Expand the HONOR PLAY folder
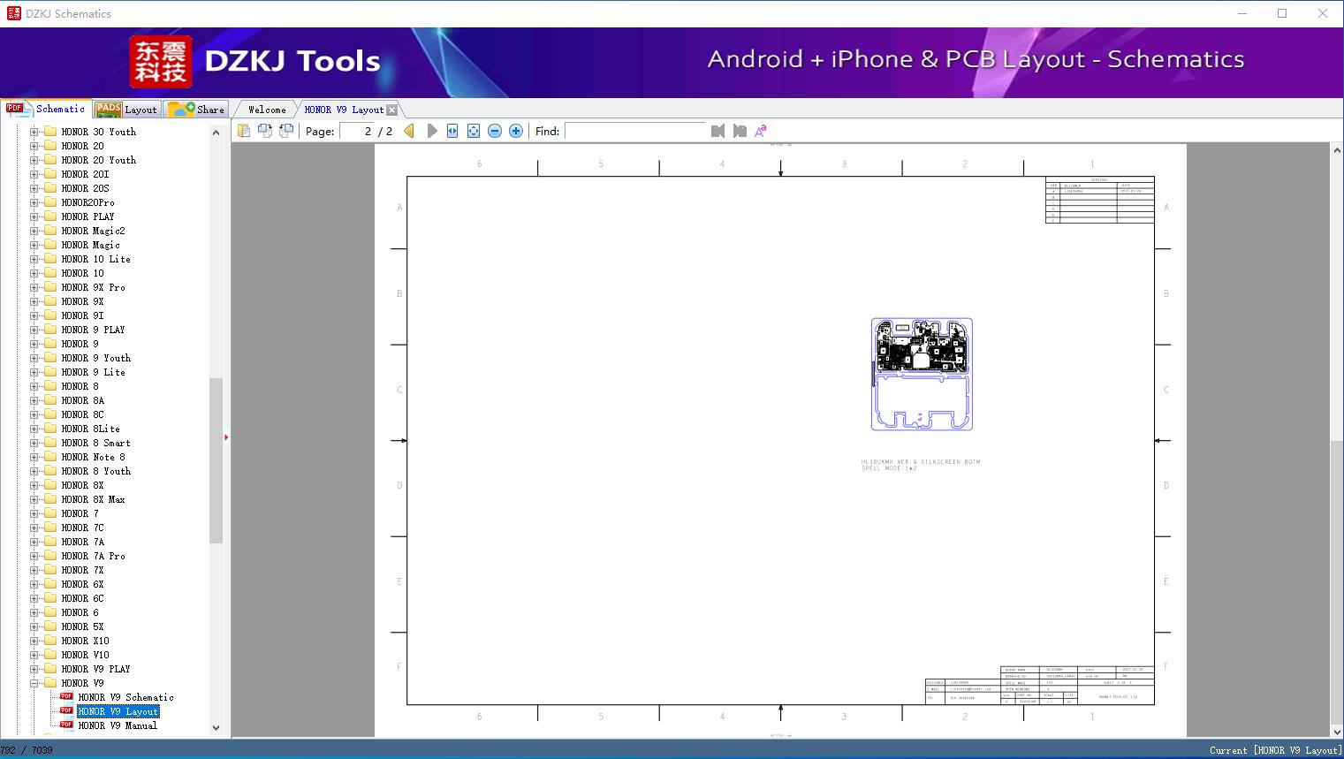The width and height of the screenshot is (1344, 759). (x=34, y=216)
